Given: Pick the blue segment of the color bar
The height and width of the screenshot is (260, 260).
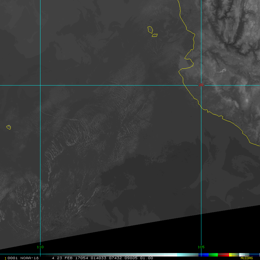Looking at the screenshot, I should point(205,255).
